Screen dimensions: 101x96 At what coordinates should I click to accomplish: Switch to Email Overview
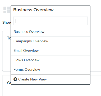[x=50, y=50]
